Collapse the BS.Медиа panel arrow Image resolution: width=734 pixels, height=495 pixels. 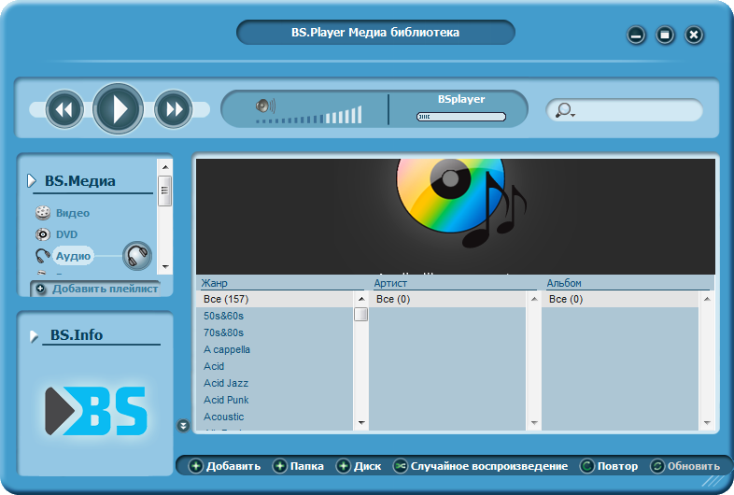pyautogui.click(x=31, y=180)
